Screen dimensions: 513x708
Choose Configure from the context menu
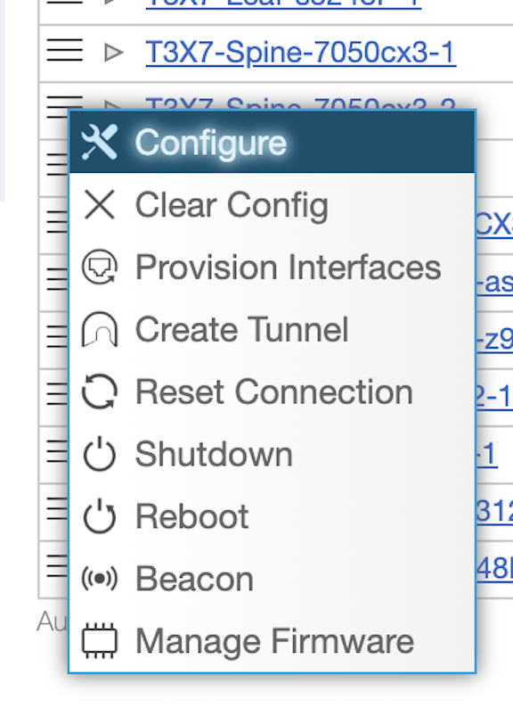pos(272,143)
